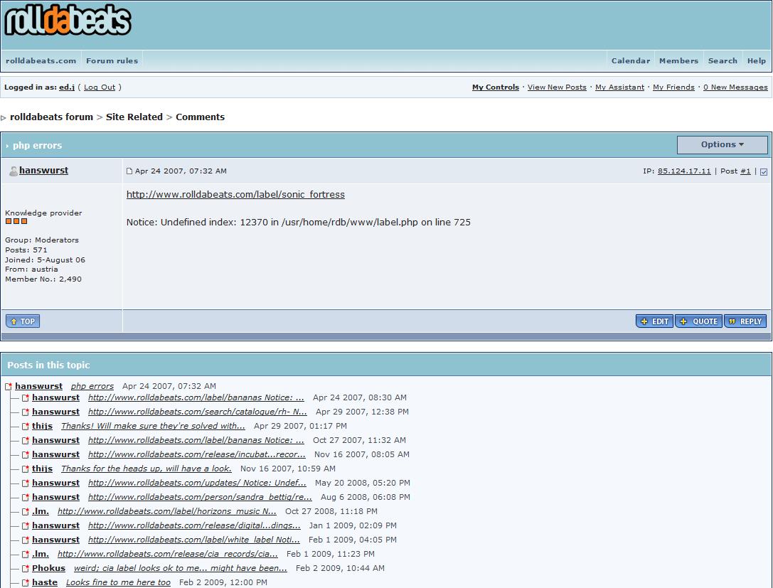
Task: Open hanswurst release/incubat...recor post link
Action: 197,454
